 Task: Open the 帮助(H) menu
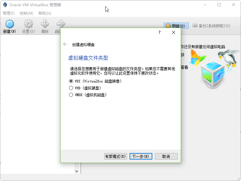click(45, 13)
